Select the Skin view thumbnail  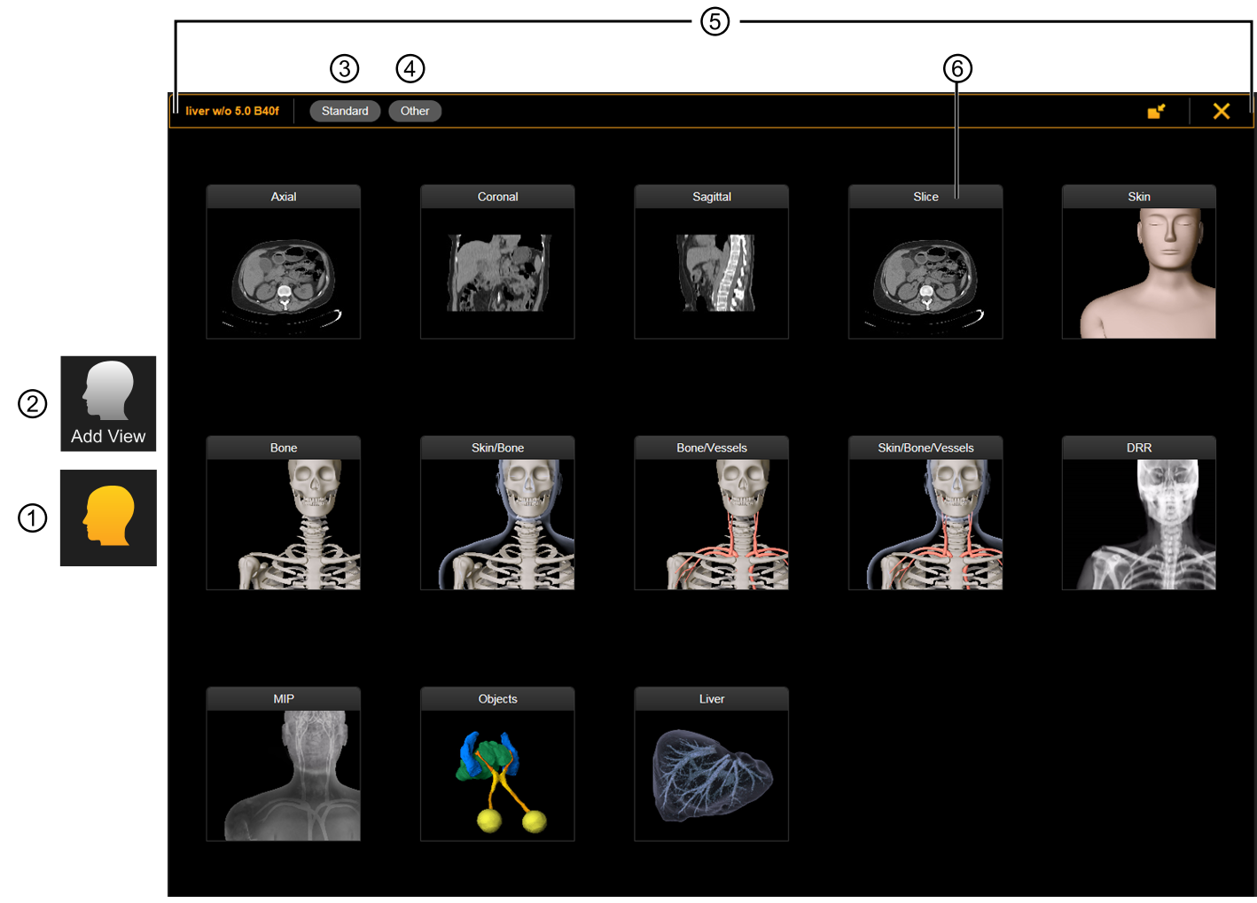(x=1139, y=261)
